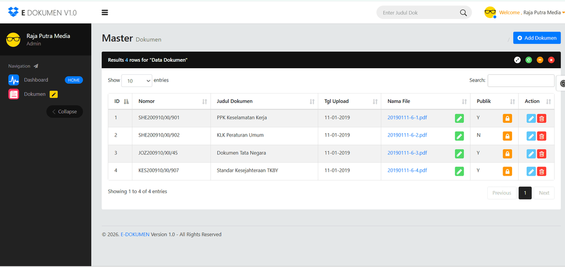Viewport: 565px width, 267px height.
Task: Open the Dashboard pulse icon
Action: click(x=14, y=80)
